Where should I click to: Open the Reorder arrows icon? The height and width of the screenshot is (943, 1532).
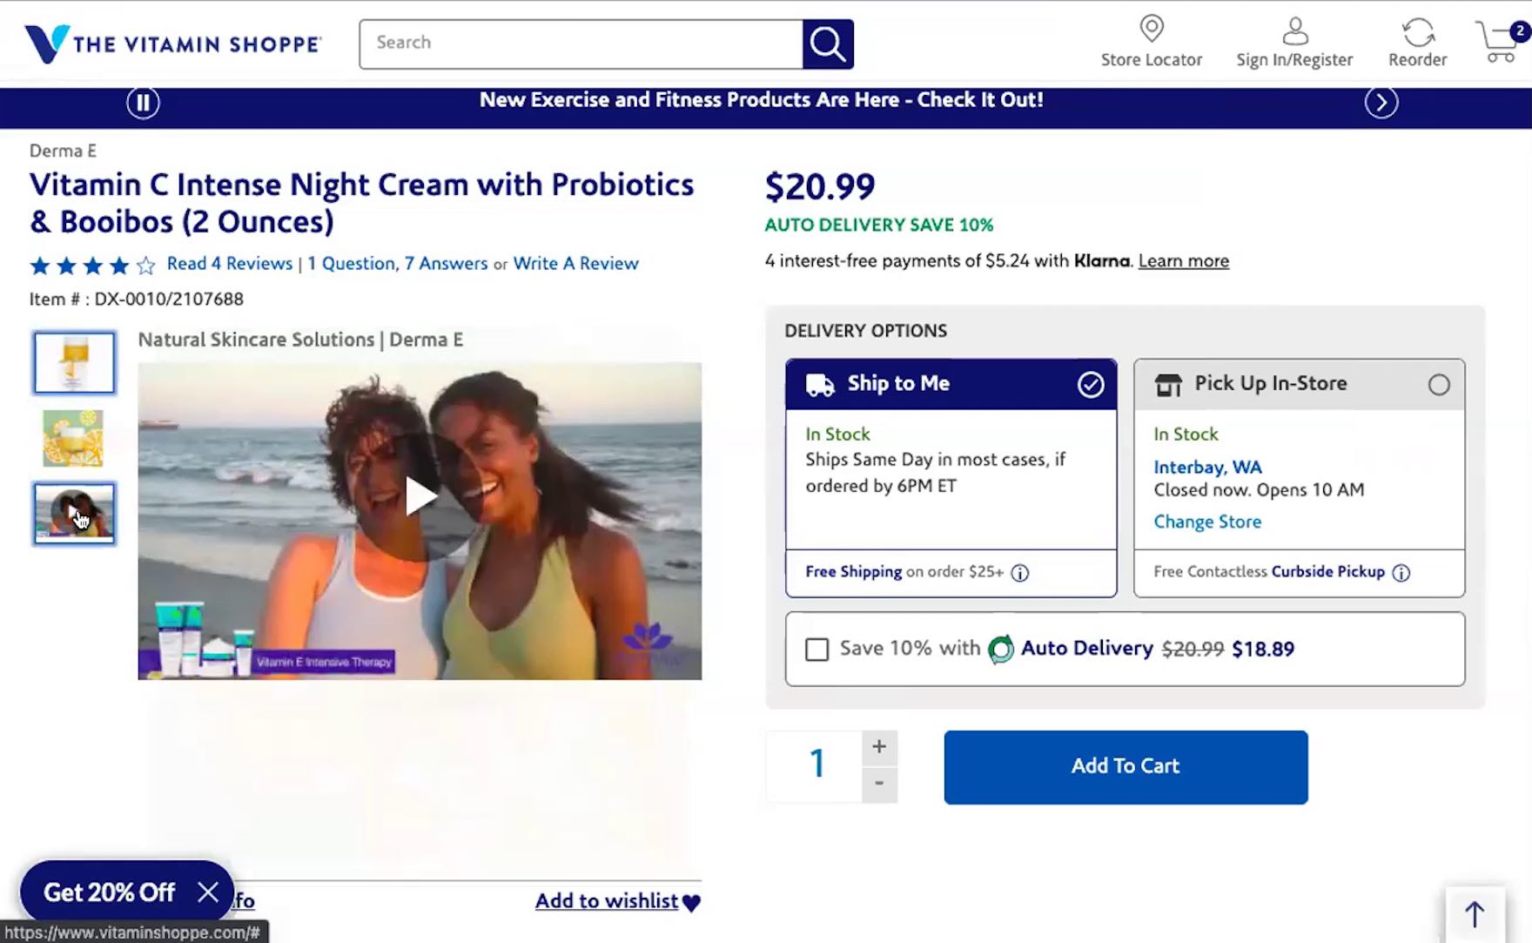(1417, 33)
